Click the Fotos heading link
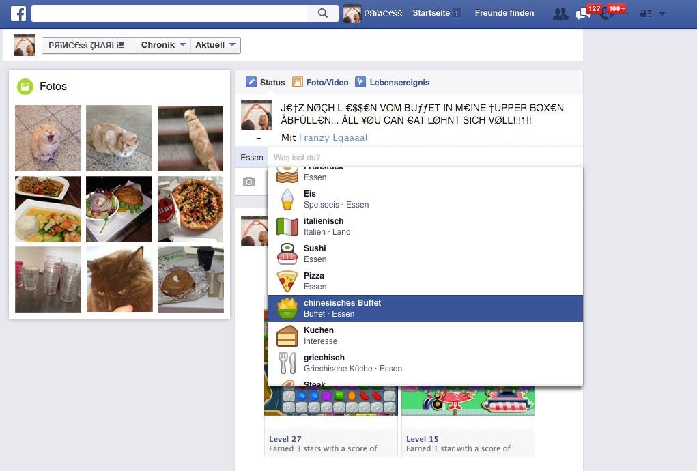 (53, 86)
